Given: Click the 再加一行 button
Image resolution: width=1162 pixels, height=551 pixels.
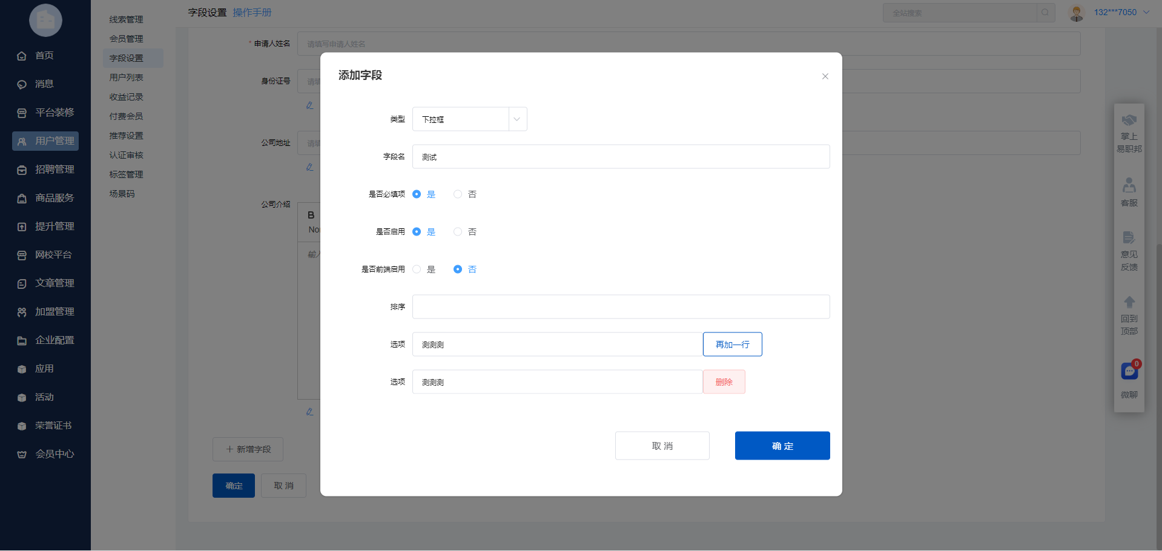Looking at the screenshot, I should 732,345.
